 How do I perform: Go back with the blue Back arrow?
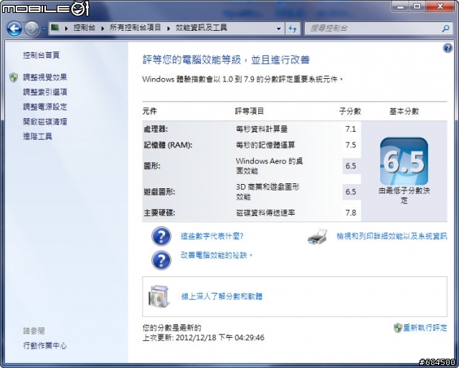click(14, 29)
